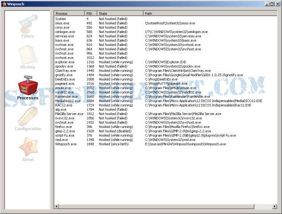Select the Rainlendar.exe process row
The width and height of the screenshot is (282, 214).
coord(165,96)
